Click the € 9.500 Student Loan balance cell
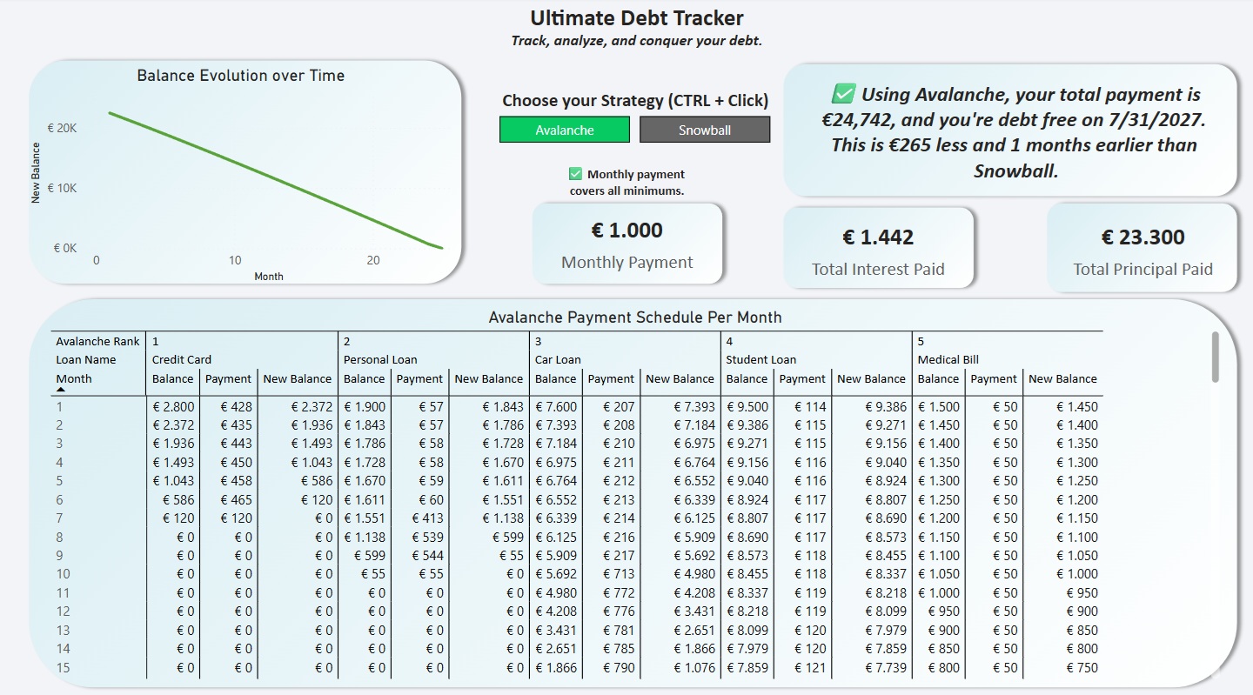The width and height of the screenshot is (1253, 695). pyautogui.click(x=748, y=406)
